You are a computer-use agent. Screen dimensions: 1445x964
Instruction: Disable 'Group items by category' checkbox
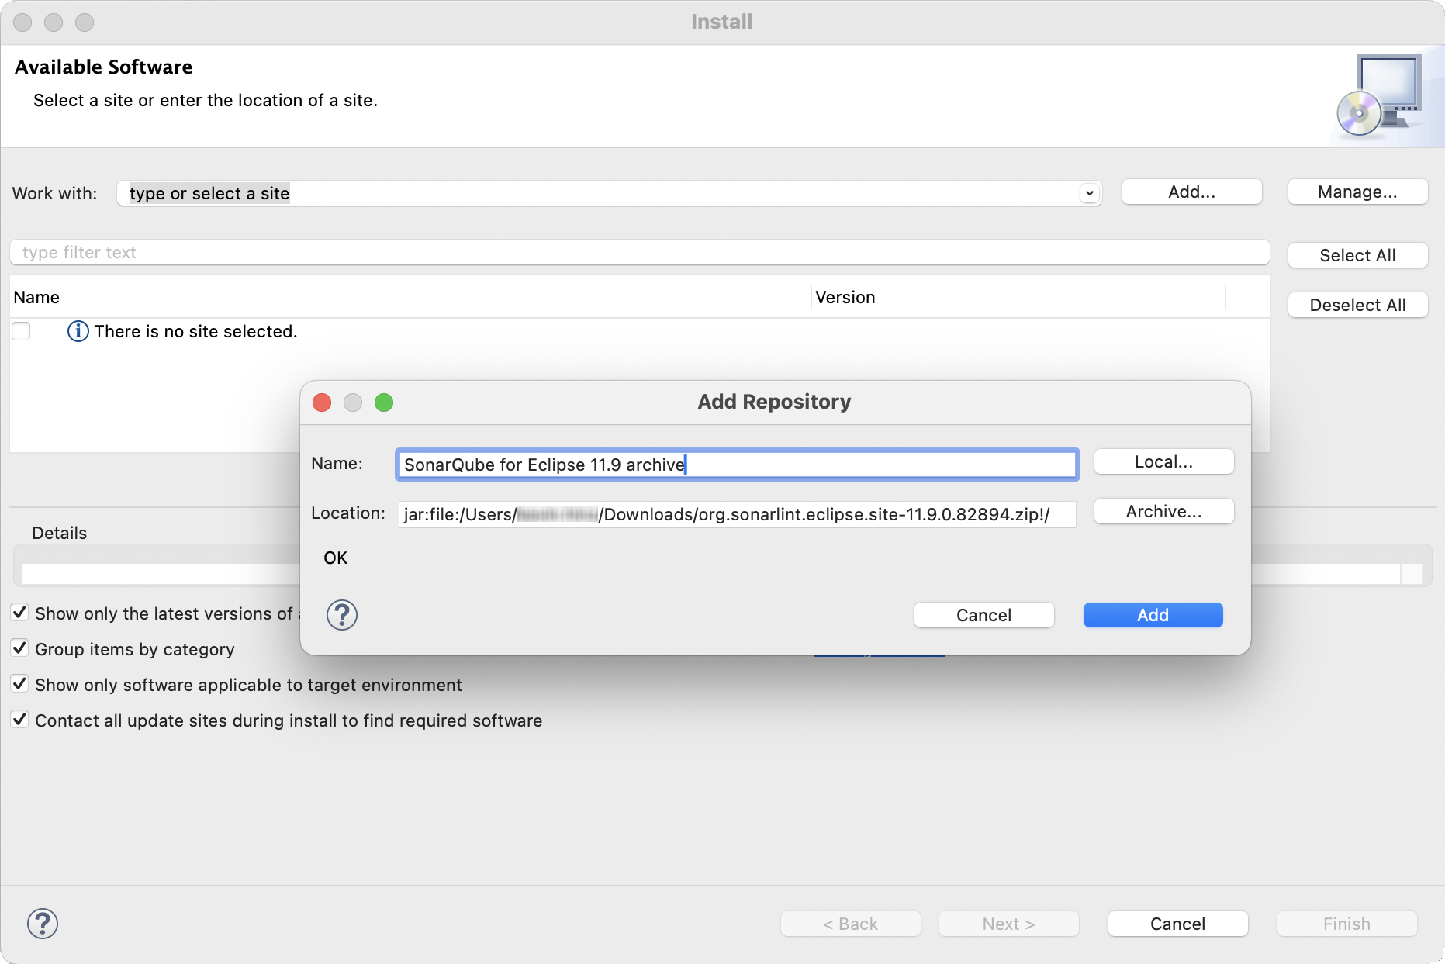point(20,648)
